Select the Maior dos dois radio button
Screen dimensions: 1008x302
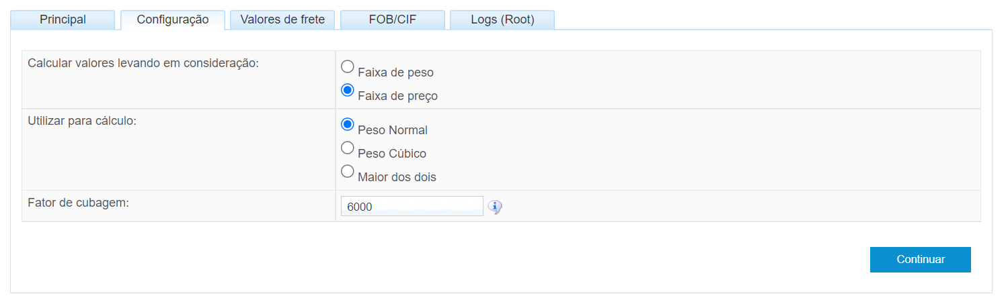coord(348,171)
